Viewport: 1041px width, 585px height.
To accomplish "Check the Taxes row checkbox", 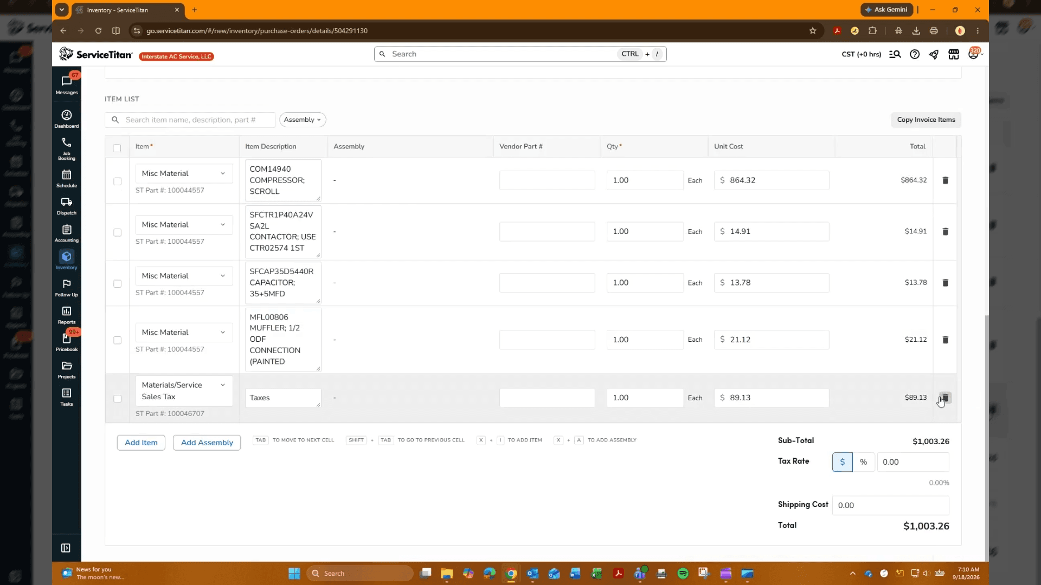I will click(117, 399).
